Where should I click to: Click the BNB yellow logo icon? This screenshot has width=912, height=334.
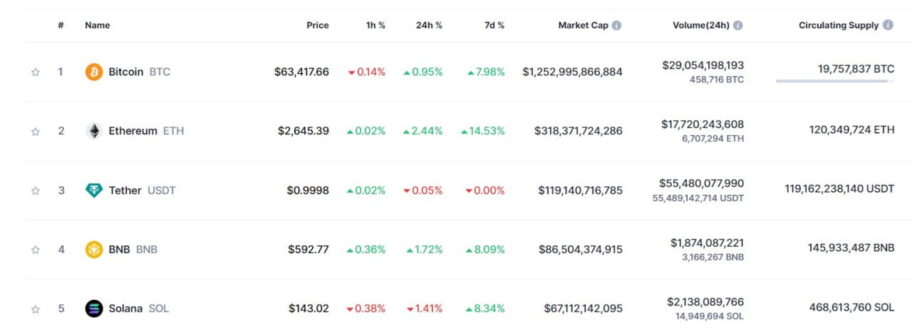point(94,249)
